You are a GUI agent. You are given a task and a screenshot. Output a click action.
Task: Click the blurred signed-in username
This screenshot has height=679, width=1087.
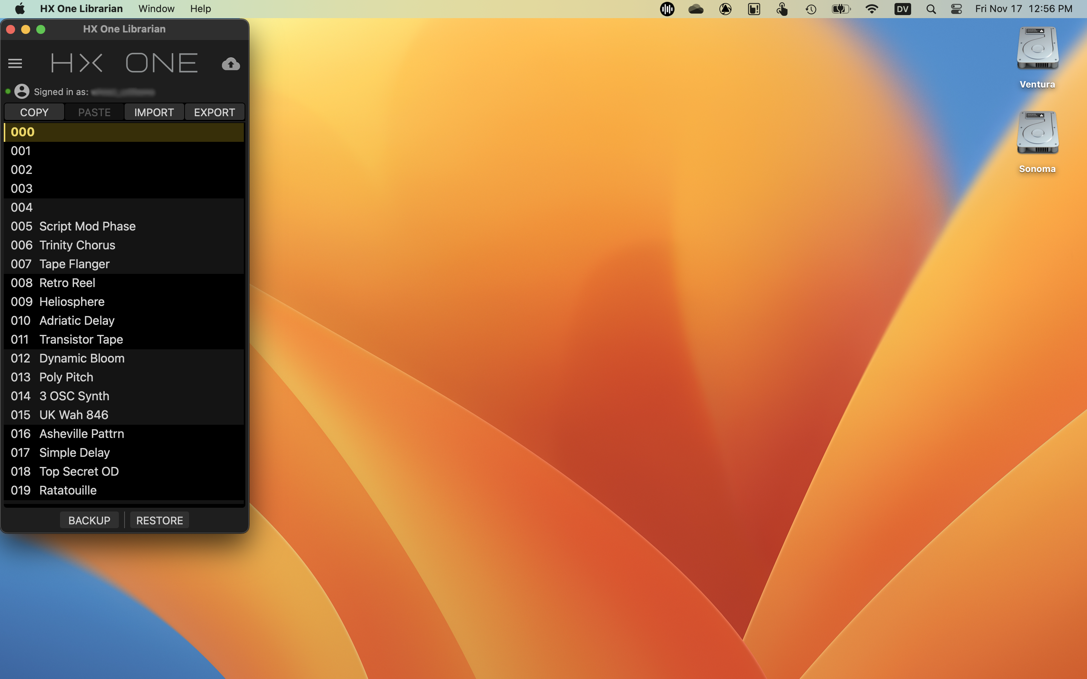(x=123, y=92)
